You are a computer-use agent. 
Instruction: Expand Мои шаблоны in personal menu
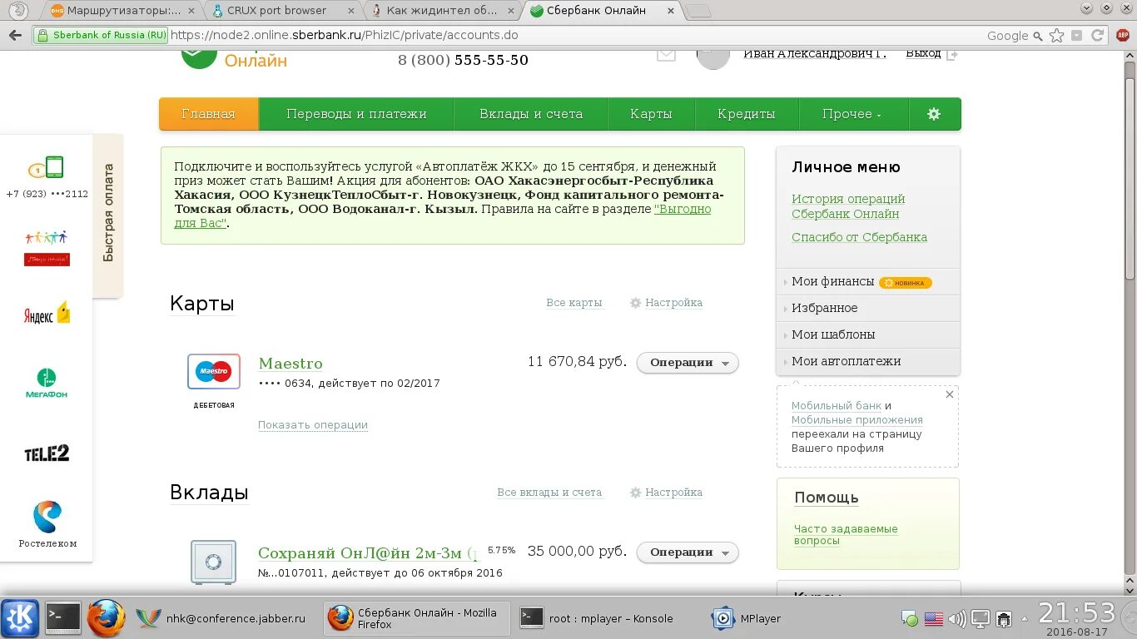867,335
